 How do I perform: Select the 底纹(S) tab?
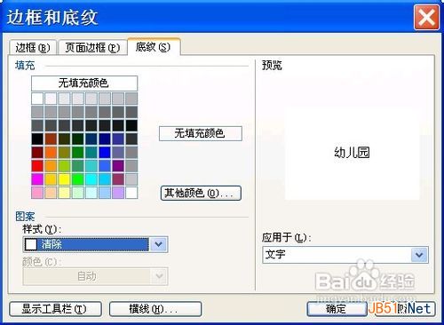[x=154, y=46]
